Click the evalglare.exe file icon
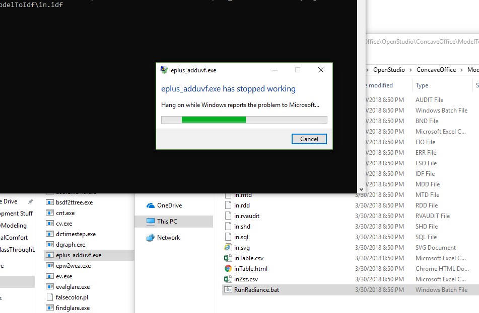479x313 pixels. coord(50,287)
